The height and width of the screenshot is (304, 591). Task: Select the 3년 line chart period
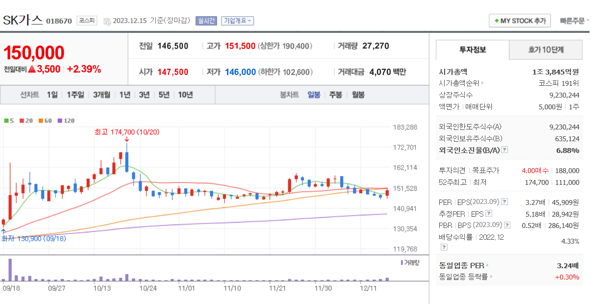144,95
